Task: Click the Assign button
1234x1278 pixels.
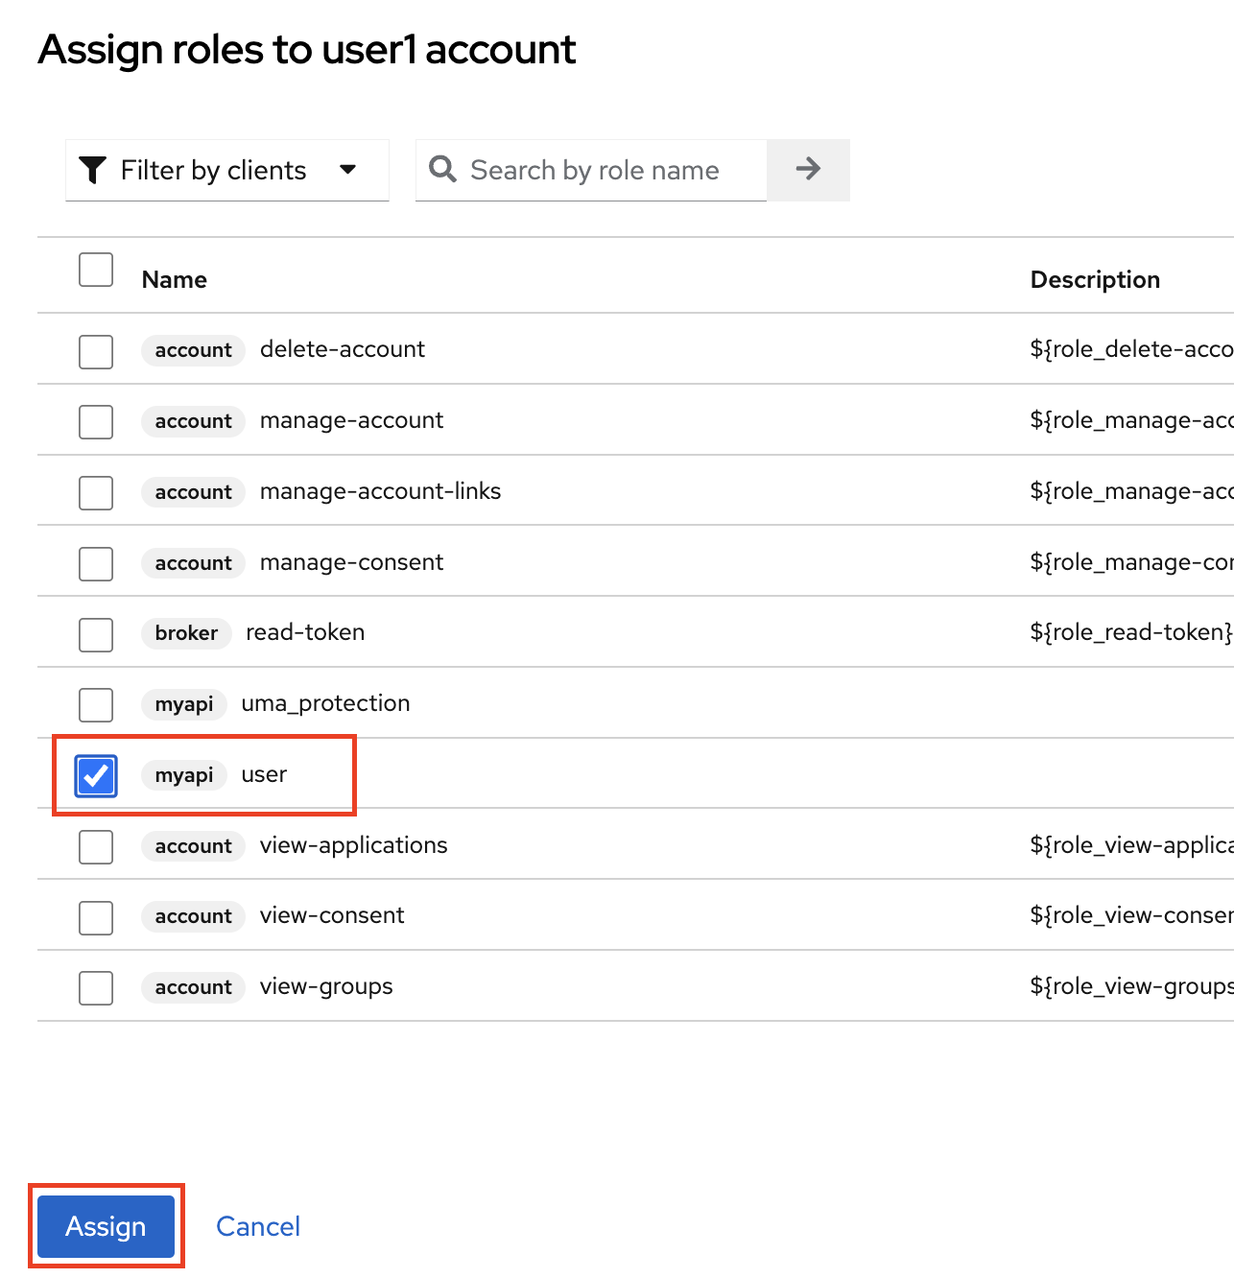Action: tap(106, 1226)
